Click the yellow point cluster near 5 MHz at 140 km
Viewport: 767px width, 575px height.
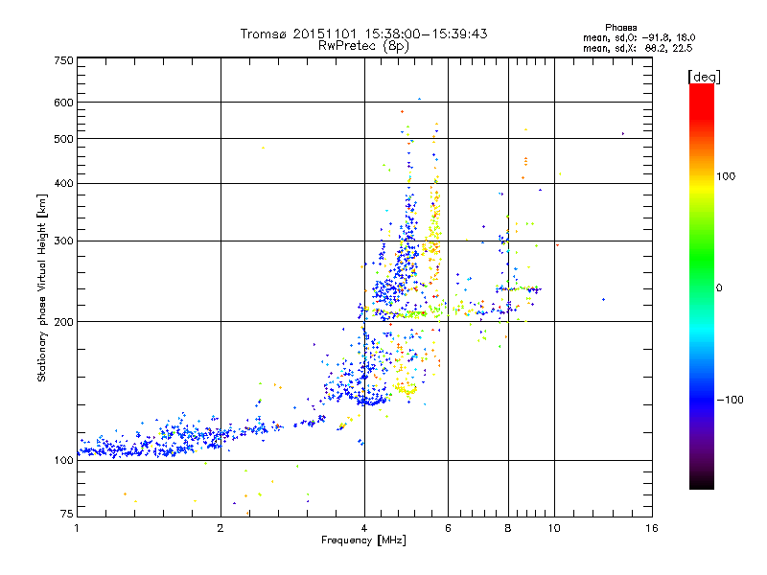pos(406,390)
